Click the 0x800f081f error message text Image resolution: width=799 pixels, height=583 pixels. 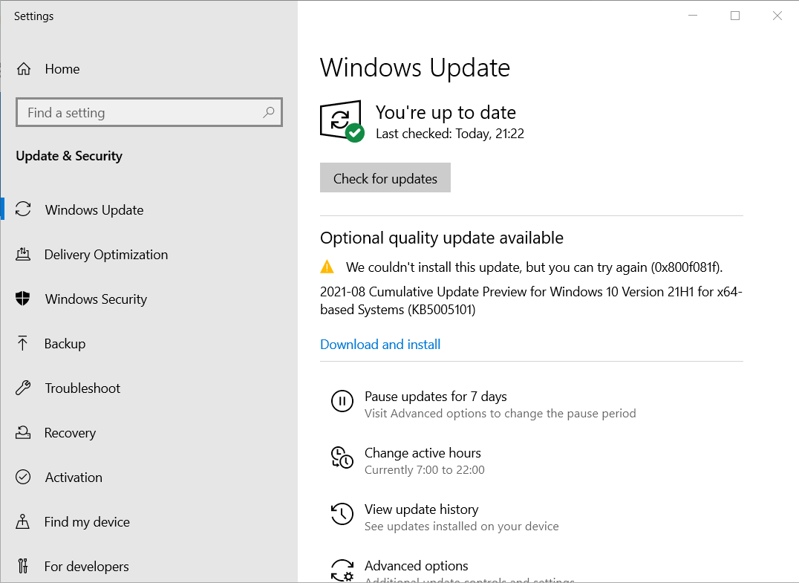coord(534,267)
